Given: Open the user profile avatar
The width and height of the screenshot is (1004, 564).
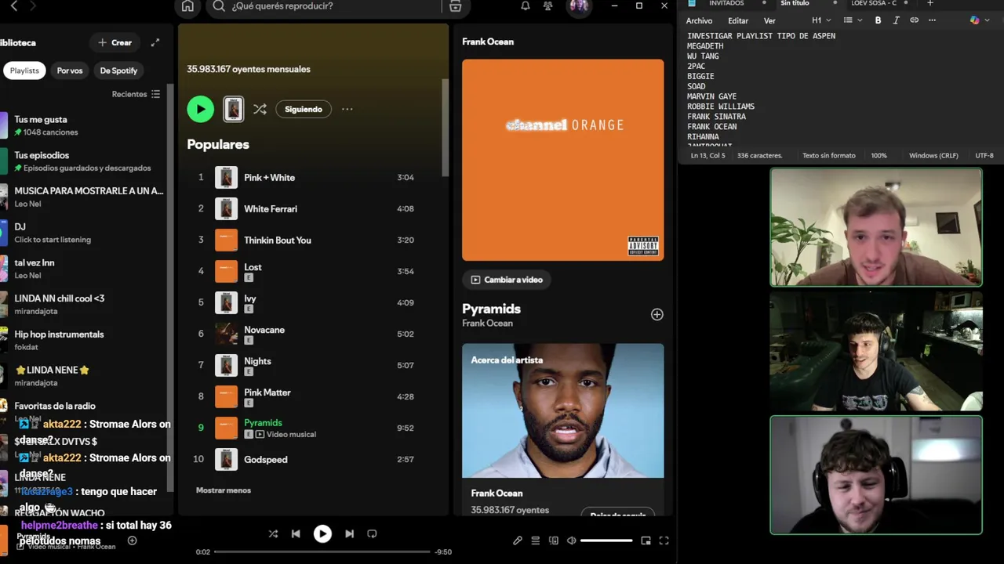Looking at the screenshot, I should pyautogui.click(x=579, y=6).
